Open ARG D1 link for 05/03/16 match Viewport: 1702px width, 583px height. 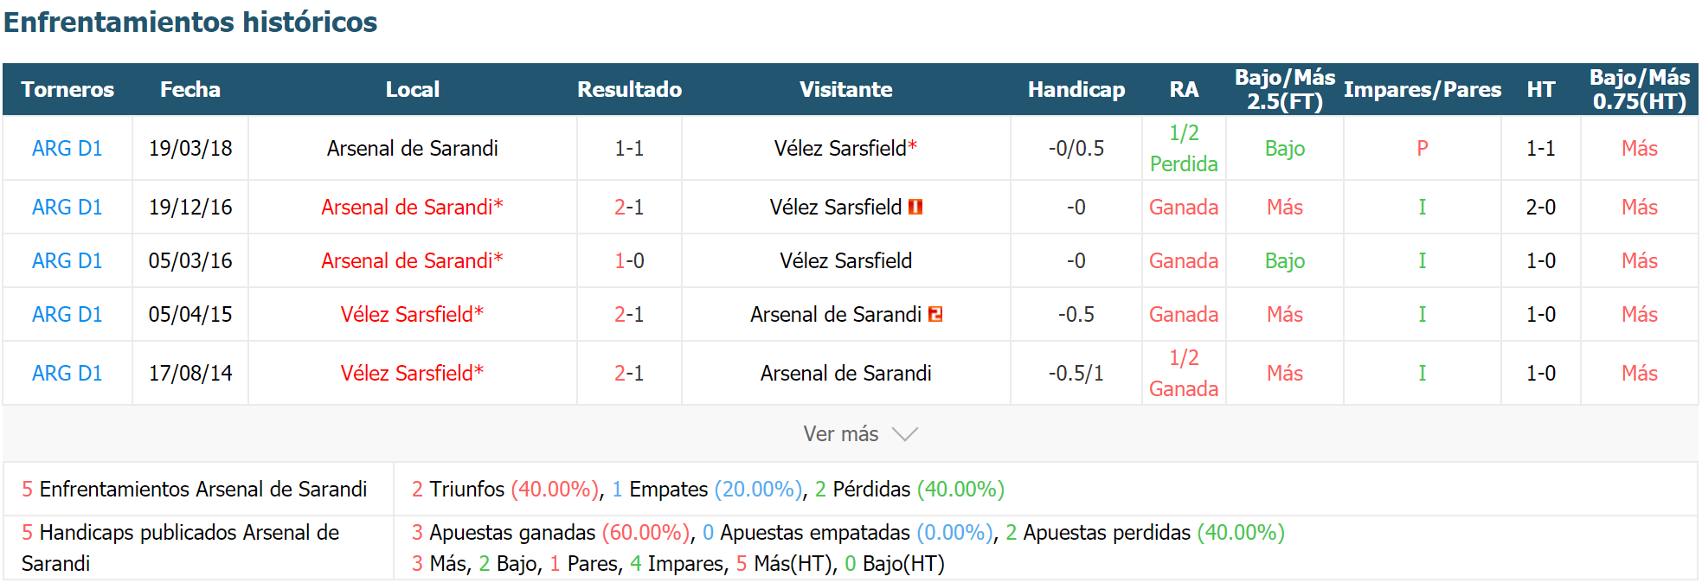click(67, 260)
